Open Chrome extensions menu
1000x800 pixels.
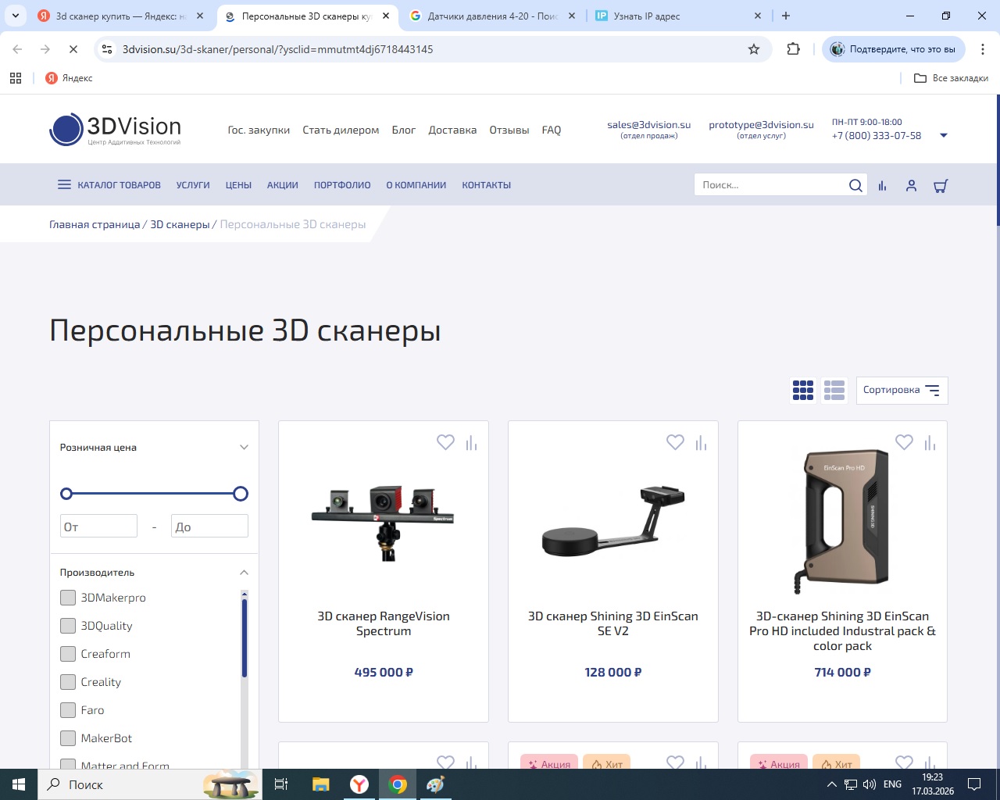click(x=794, y=49)
